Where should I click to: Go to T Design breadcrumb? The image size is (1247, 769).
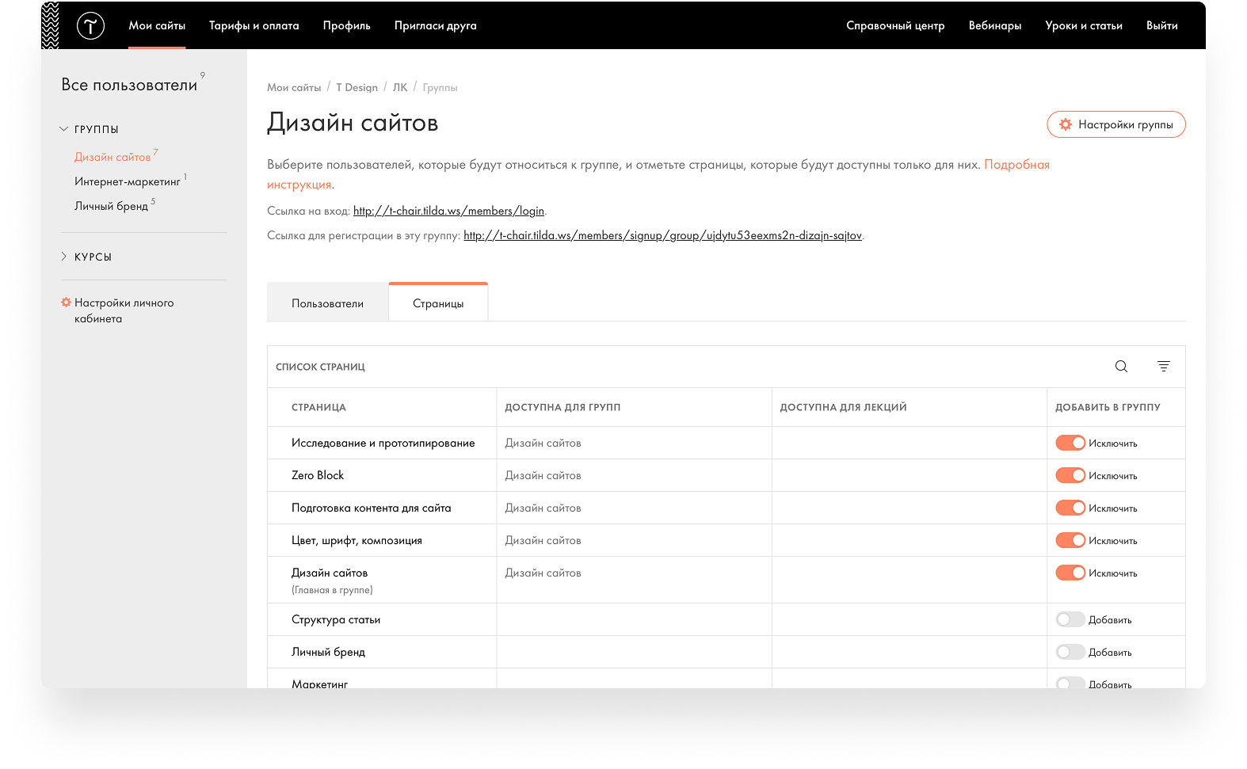tap(357, 87)
